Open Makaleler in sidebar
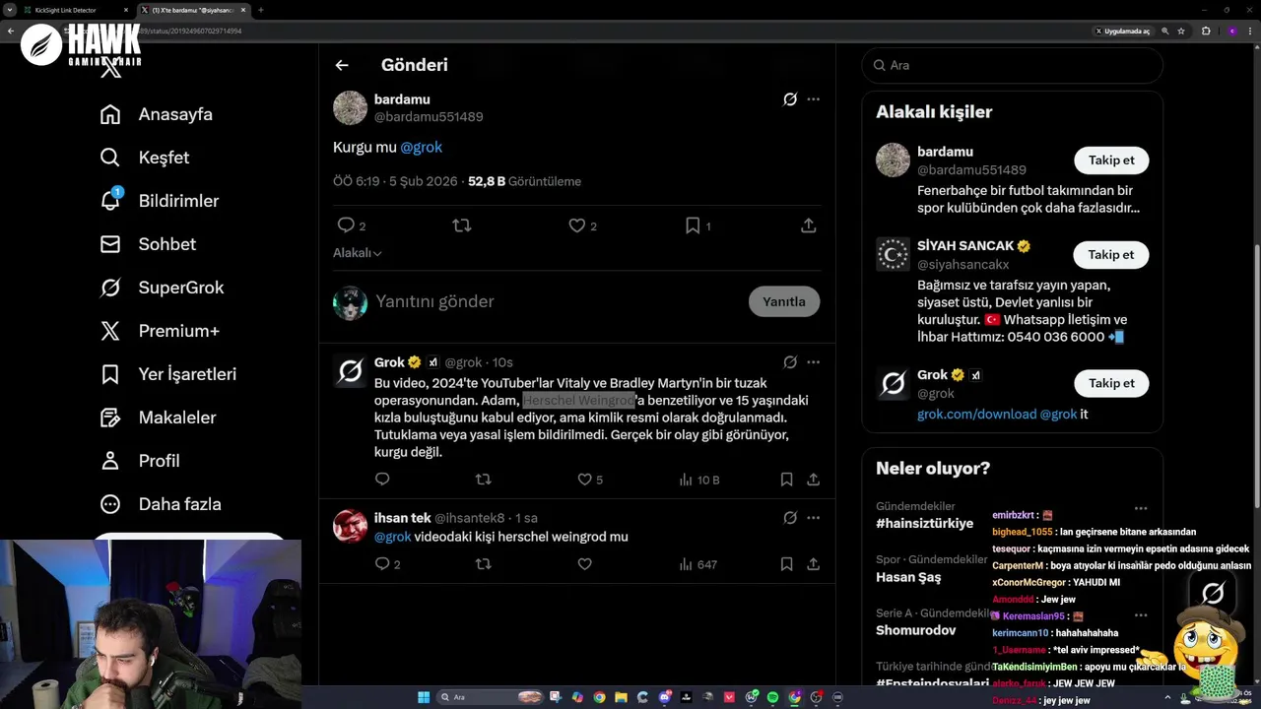 tap(158, 418)
